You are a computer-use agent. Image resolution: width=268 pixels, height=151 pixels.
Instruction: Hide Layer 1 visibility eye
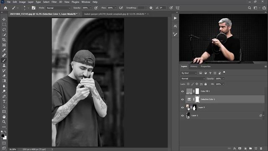coord(183,116)
